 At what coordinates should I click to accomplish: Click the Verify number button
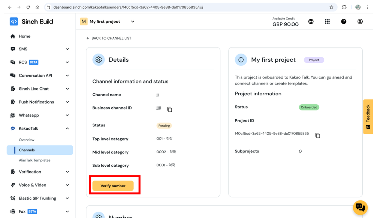[x=113, y=185]
